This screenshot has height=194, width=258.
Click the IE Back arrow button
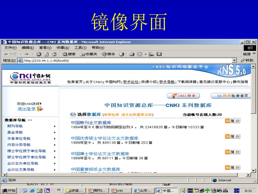(11, 54)
